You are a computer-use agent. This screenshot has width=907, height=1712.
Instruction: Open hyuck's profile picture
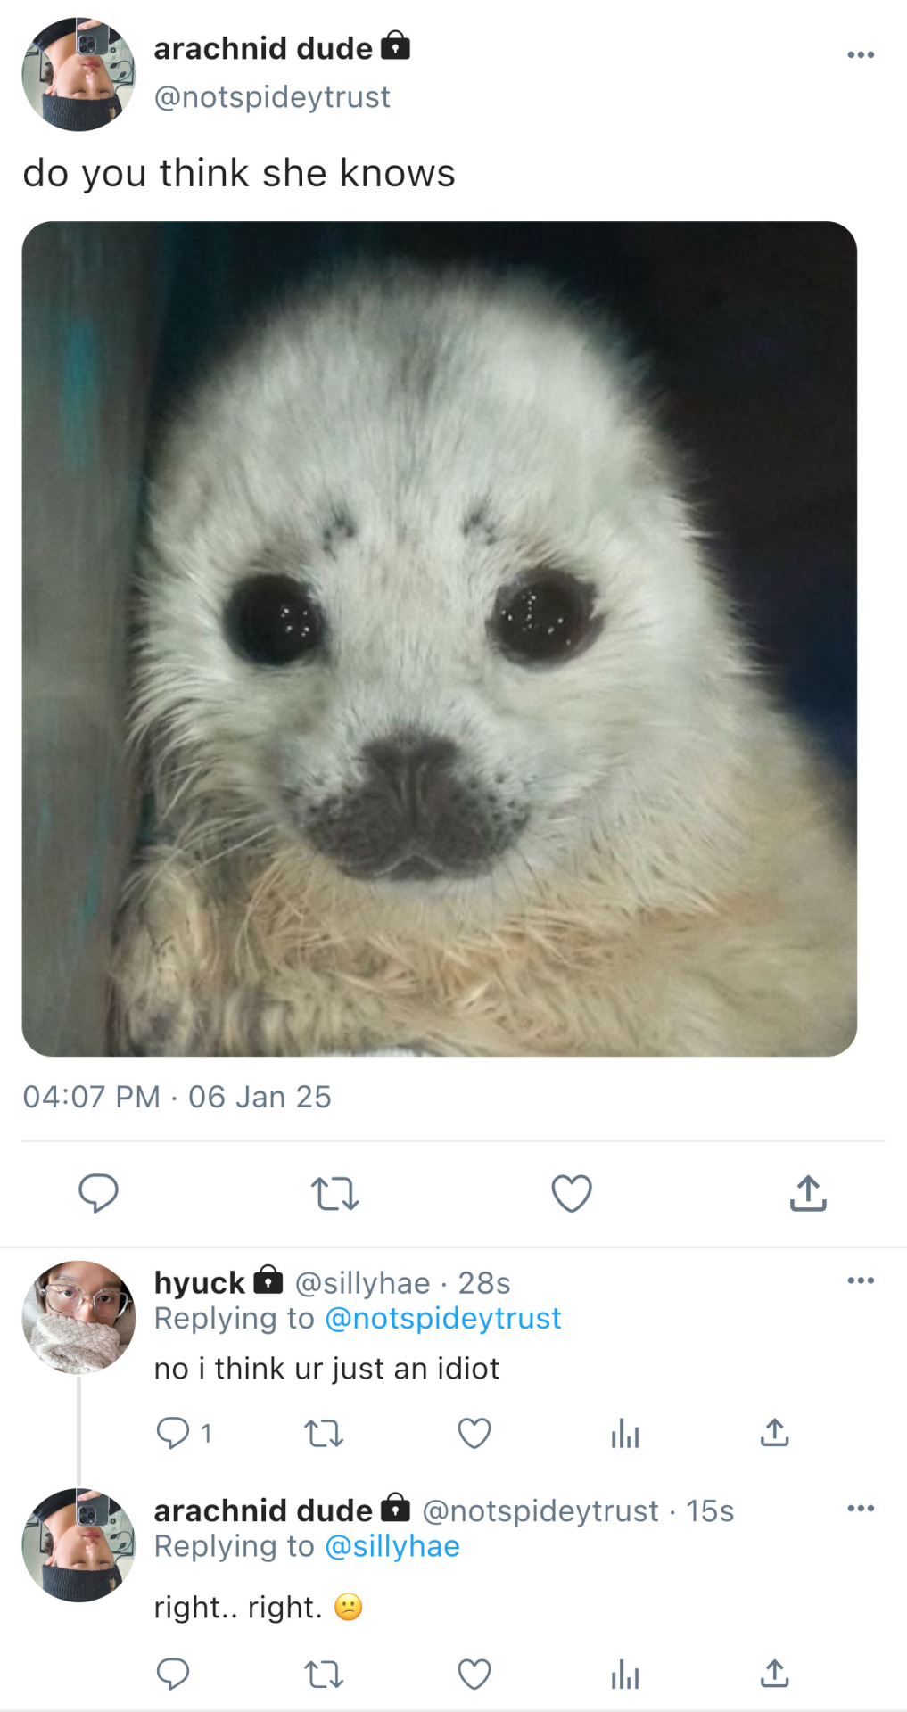click(78, 1317)
